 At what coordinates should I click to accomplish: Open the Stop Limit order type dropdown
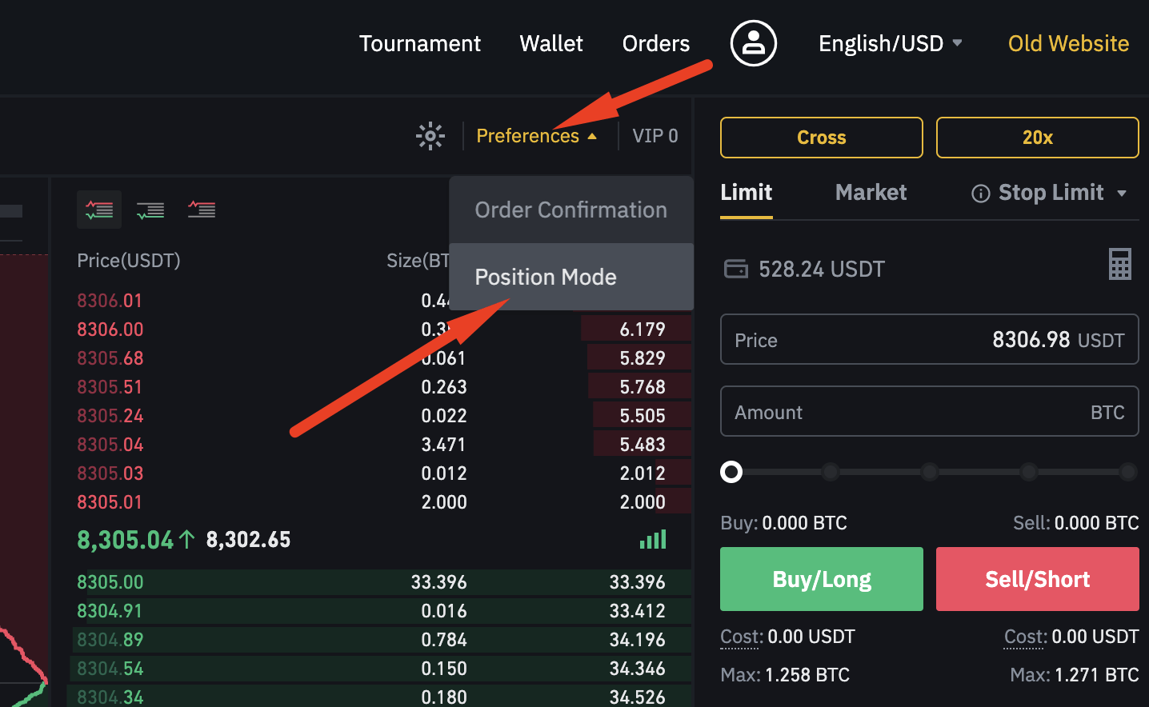point(1122,194)
